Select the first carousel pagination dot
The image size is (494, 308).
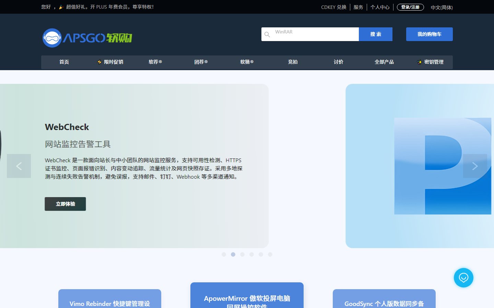(224, 254)
